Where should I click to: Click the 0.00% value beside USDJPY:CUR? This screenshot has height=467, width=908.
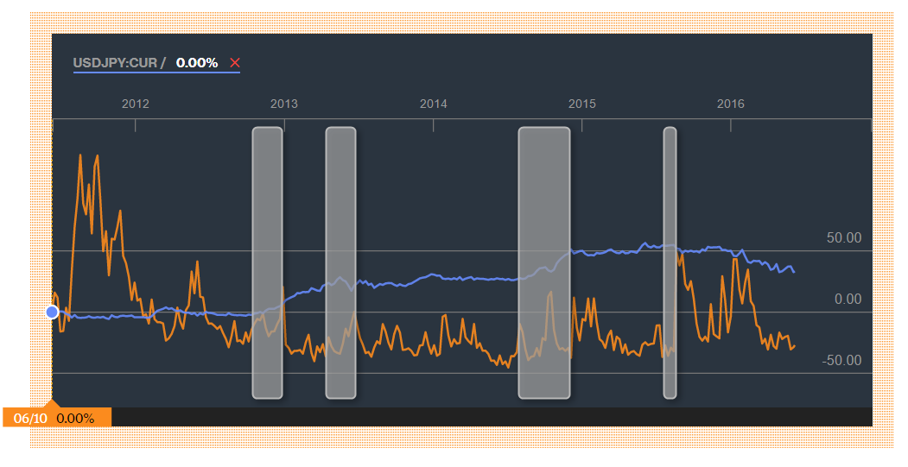pos(197,62)
